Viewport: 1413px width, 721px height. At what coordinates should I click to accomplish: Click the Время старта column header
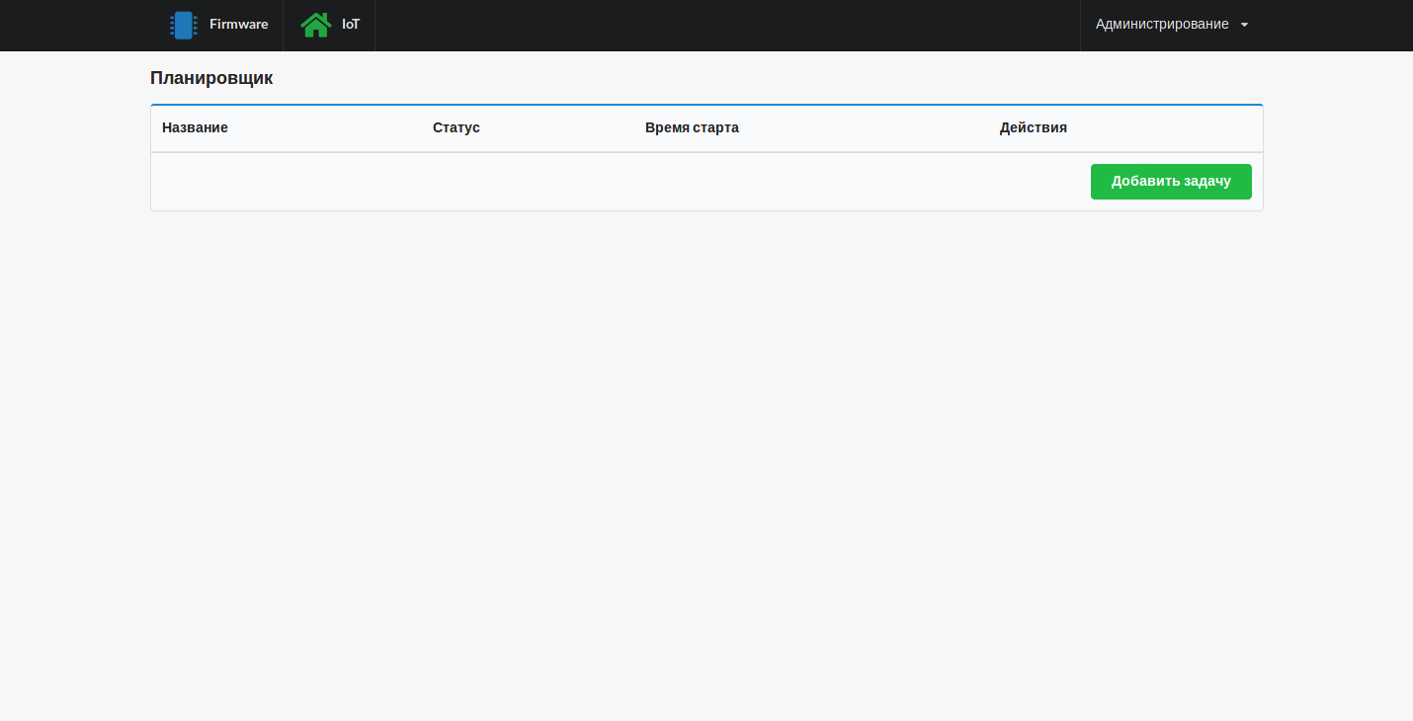[x=692, y=127]
